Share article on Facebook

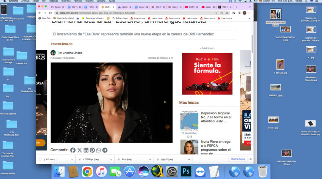click(x=73, y=150)
